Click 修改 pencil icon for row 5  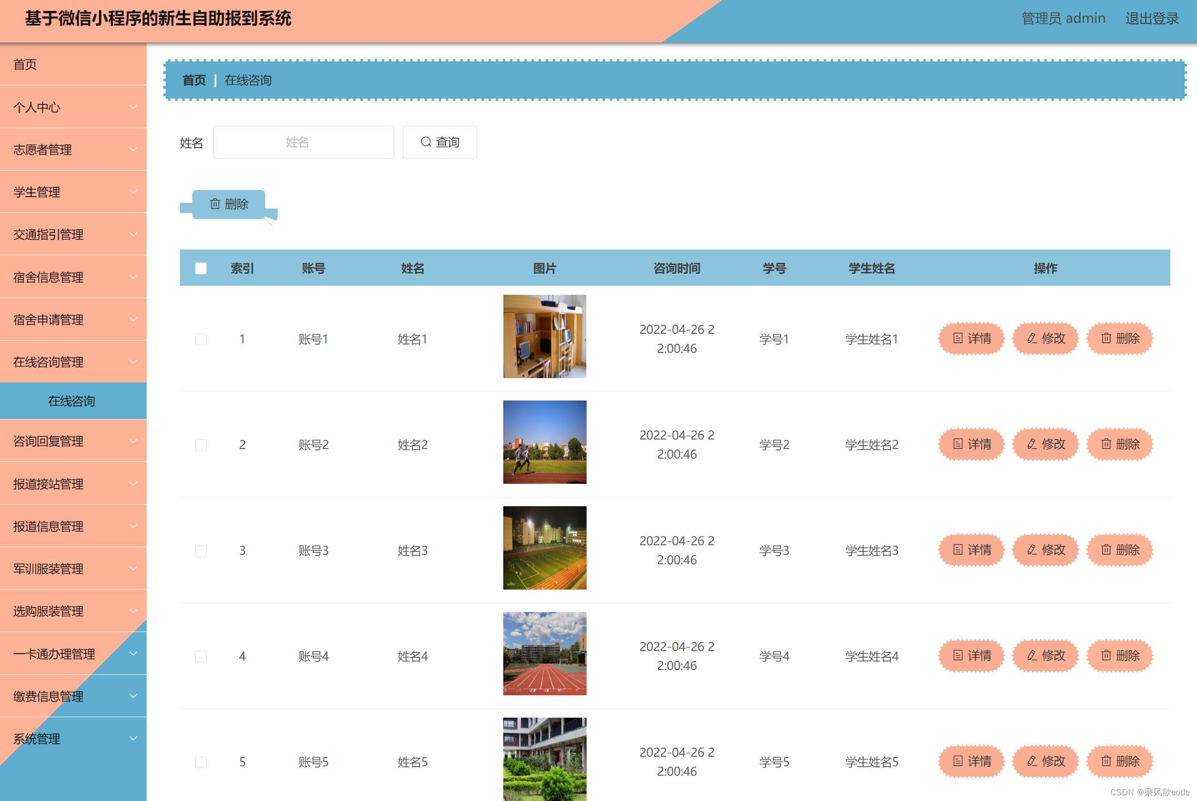tap(1032, 761)
